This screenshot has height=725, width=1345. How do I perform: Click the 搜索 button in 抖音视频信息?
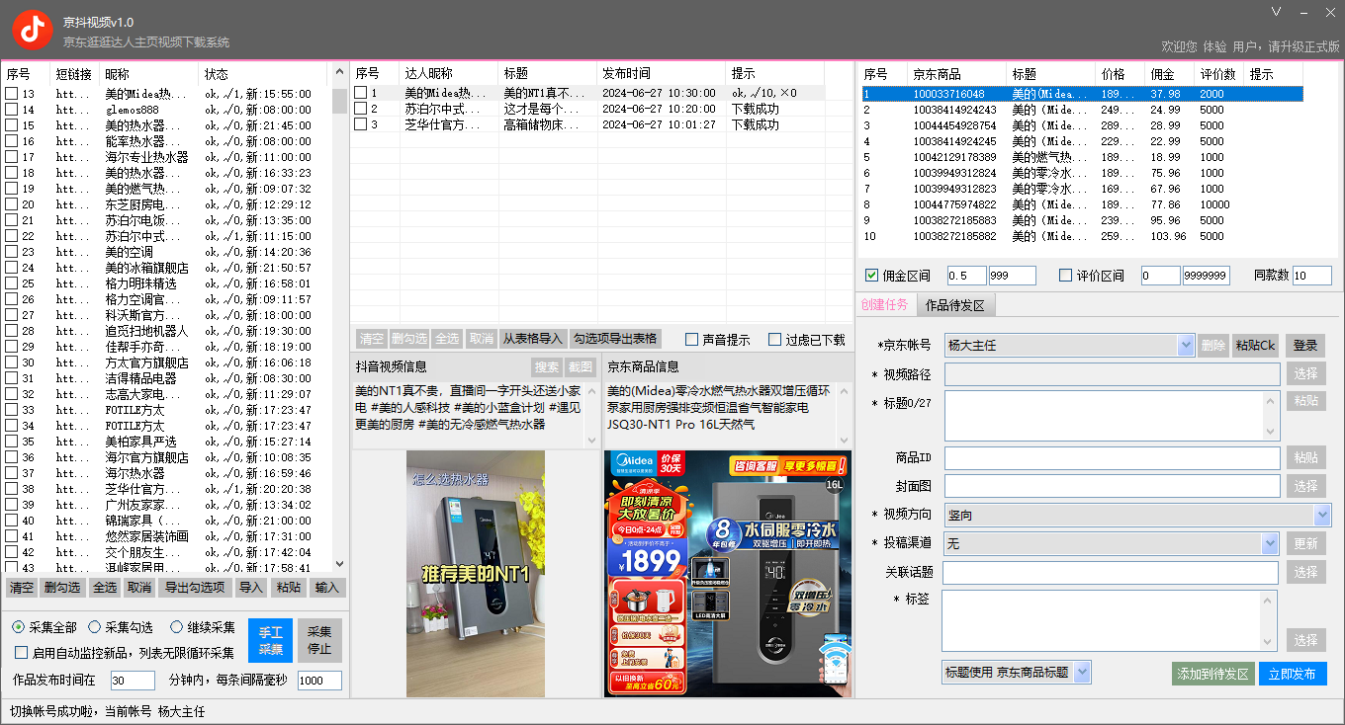pos(547,366)
